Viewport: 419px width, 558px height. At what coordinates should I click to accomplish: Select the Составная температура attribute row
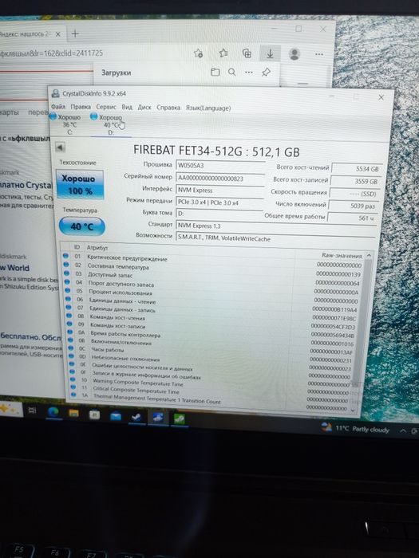pos(213,269)
